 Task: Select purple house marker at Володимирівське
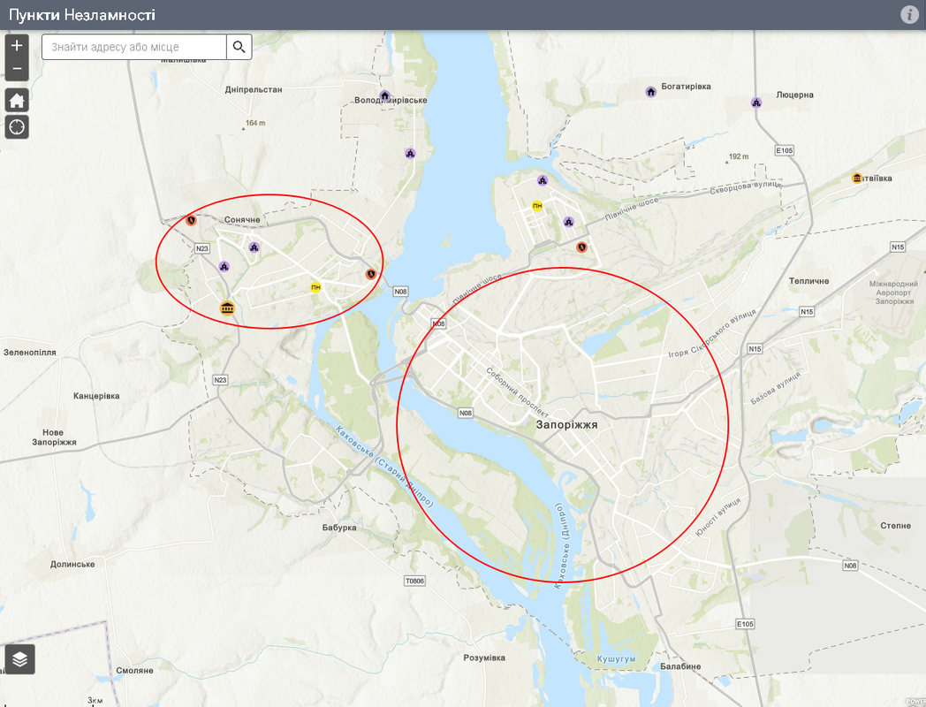385,95
